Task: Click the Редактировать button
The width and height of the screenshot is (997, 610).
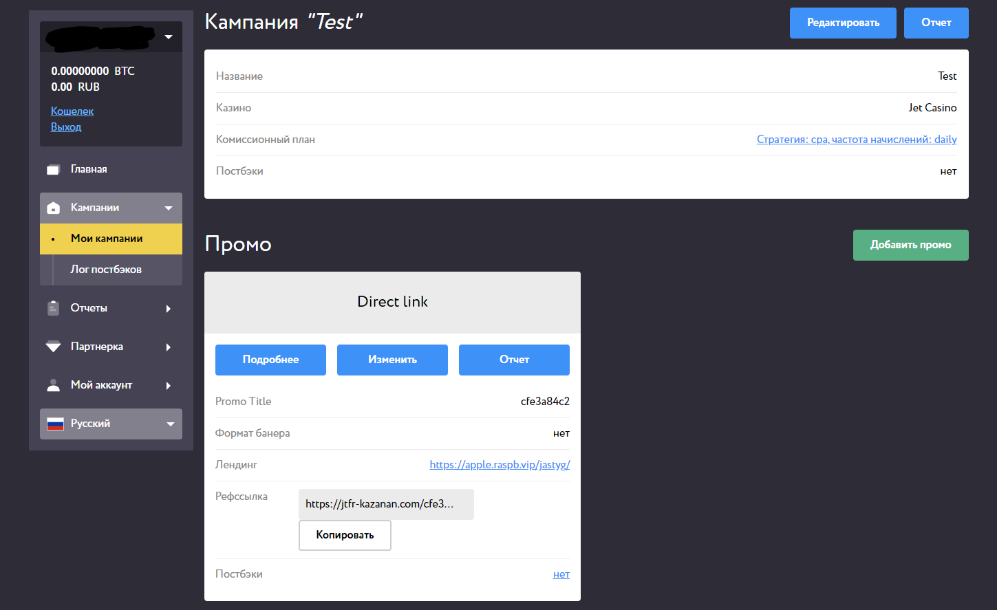Action: (843, 23)
